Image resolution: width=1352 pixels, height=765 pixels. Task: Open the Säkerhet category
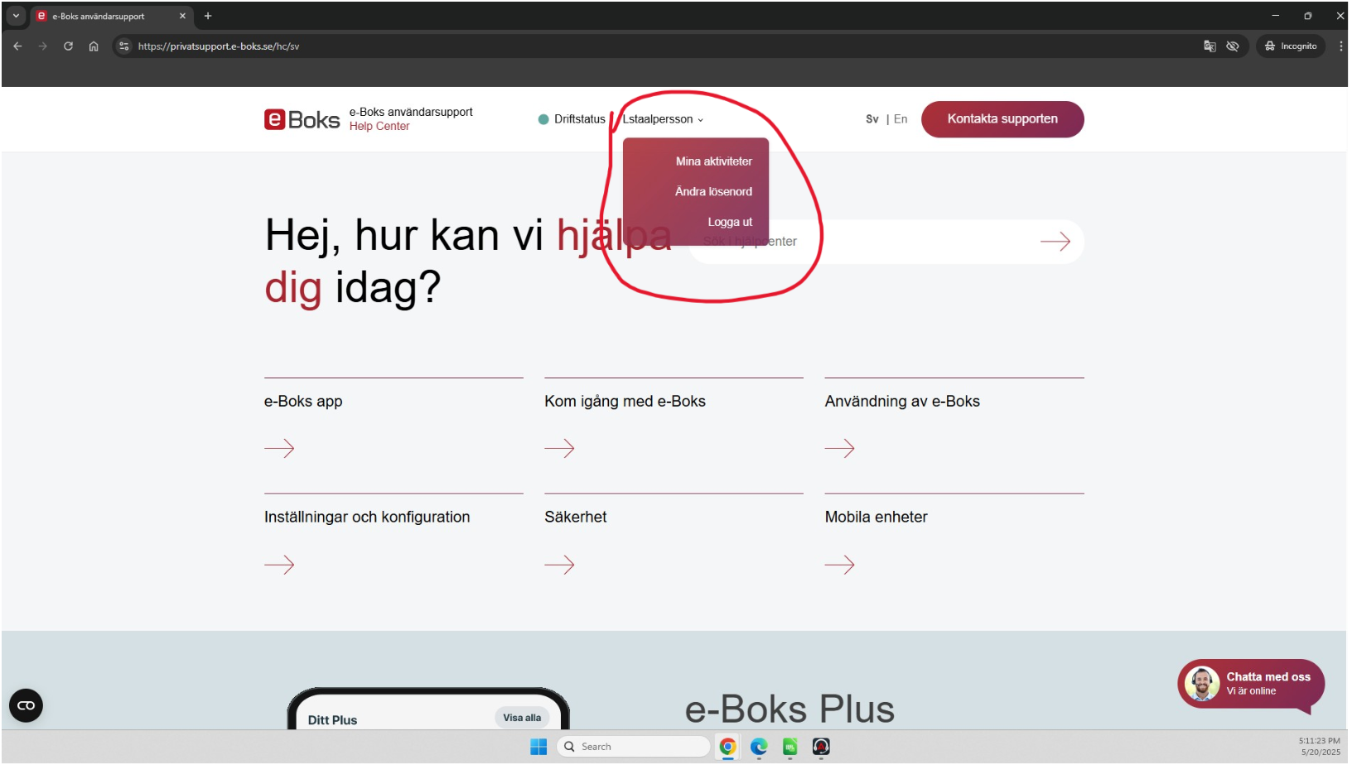pos(575,517)
